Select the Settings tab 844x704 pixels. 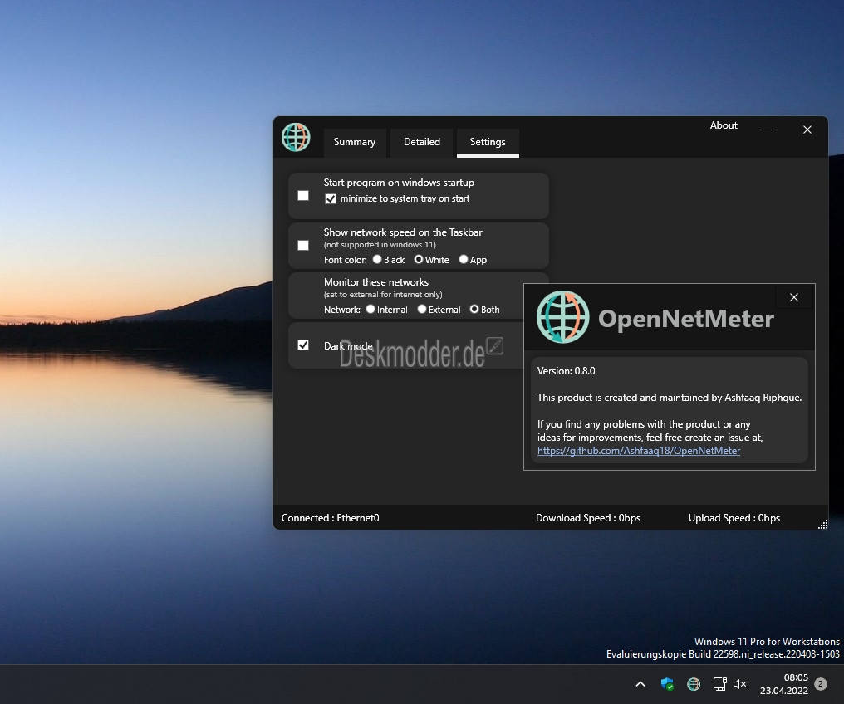tap(488, 142)
